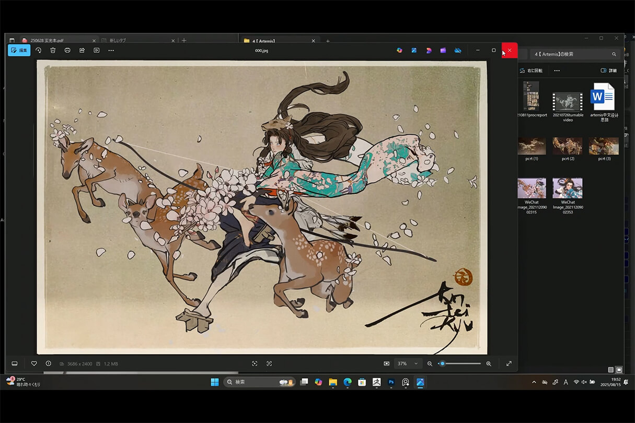Start slideshow with the play icon
The height and width of the screenshot is (423, 635).
point(97,50)
